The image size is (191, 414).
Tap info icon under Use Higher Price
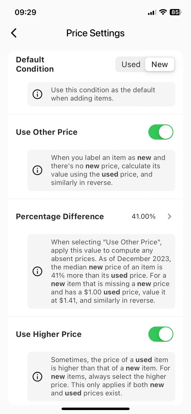click(x=37, y=376)
